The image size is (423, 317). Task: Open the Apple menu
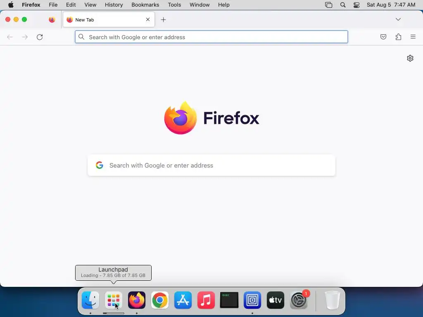tap(11, 5)
